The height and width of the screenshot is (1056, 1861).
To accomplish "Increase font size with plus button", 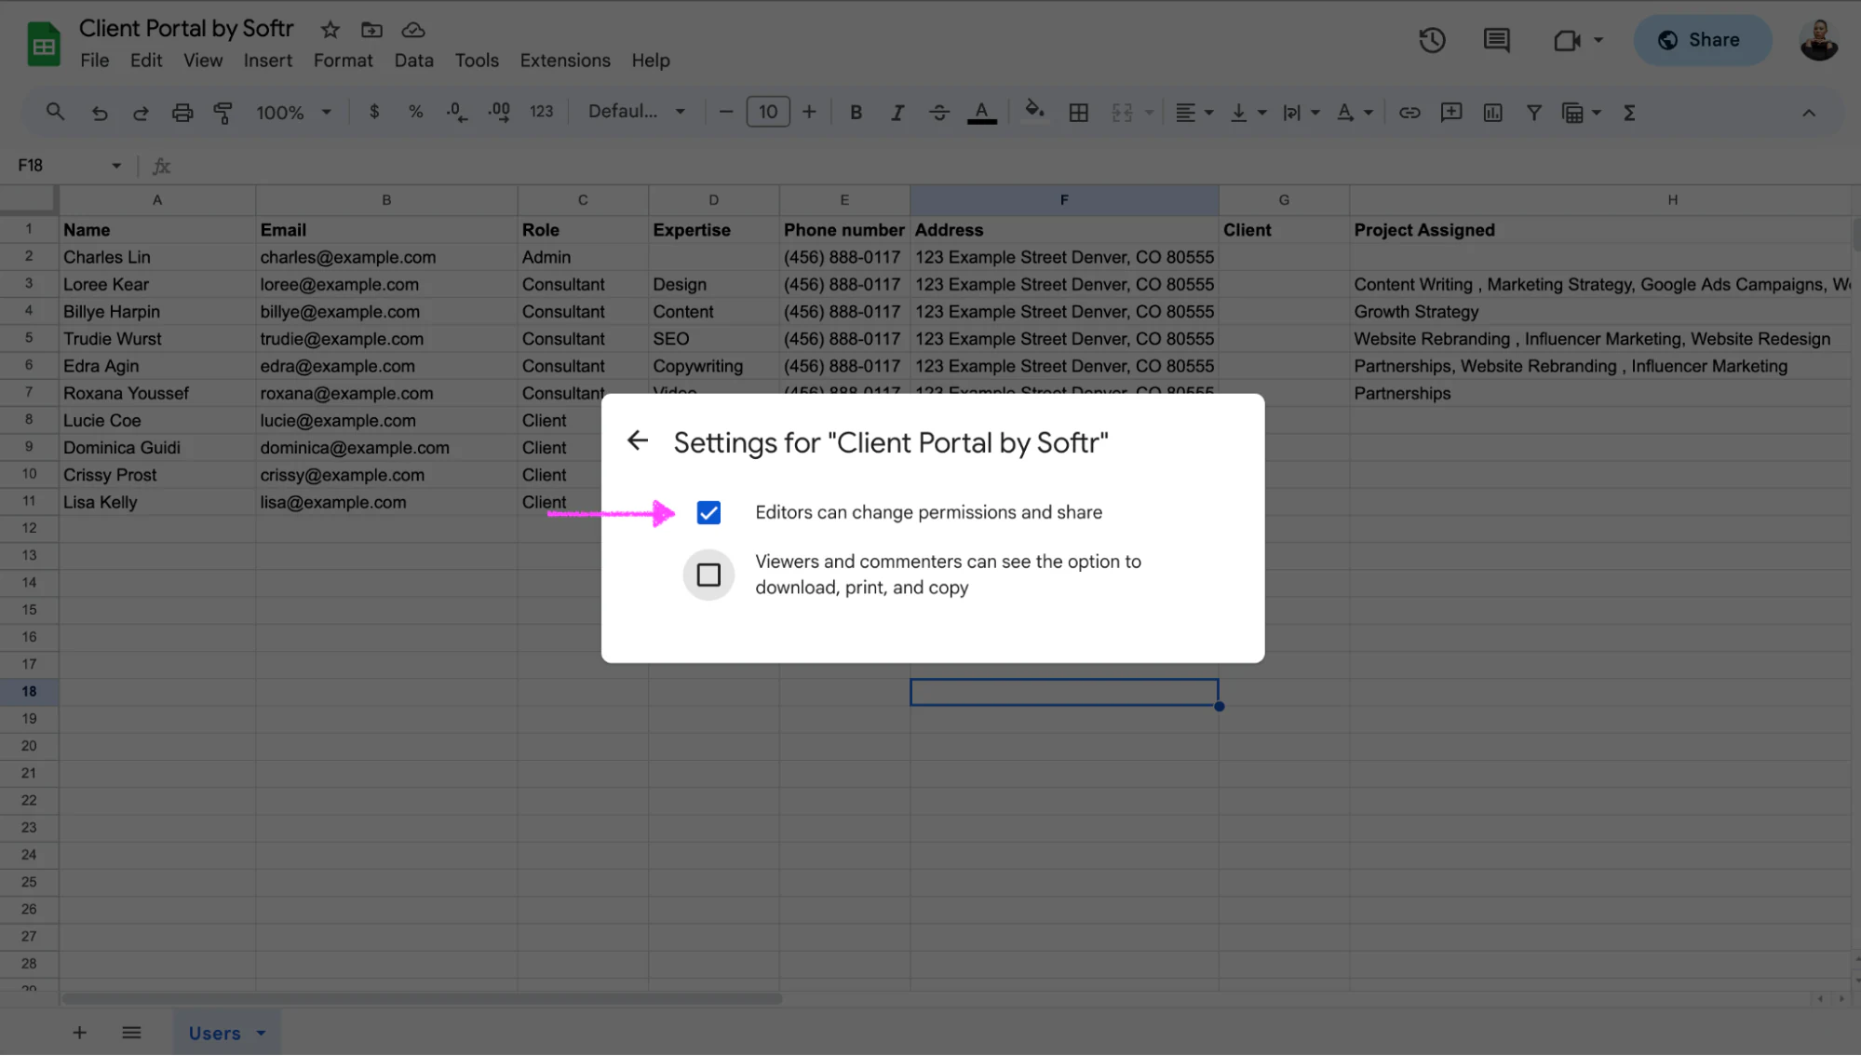I will [x=809, y=112].
